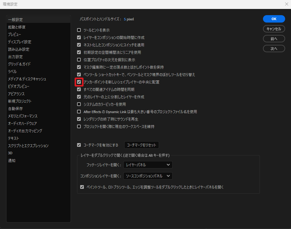Screen dimensions: 291x229
Task: Close the 環境設定 dialog window
Action: click(x=286, y=4)
